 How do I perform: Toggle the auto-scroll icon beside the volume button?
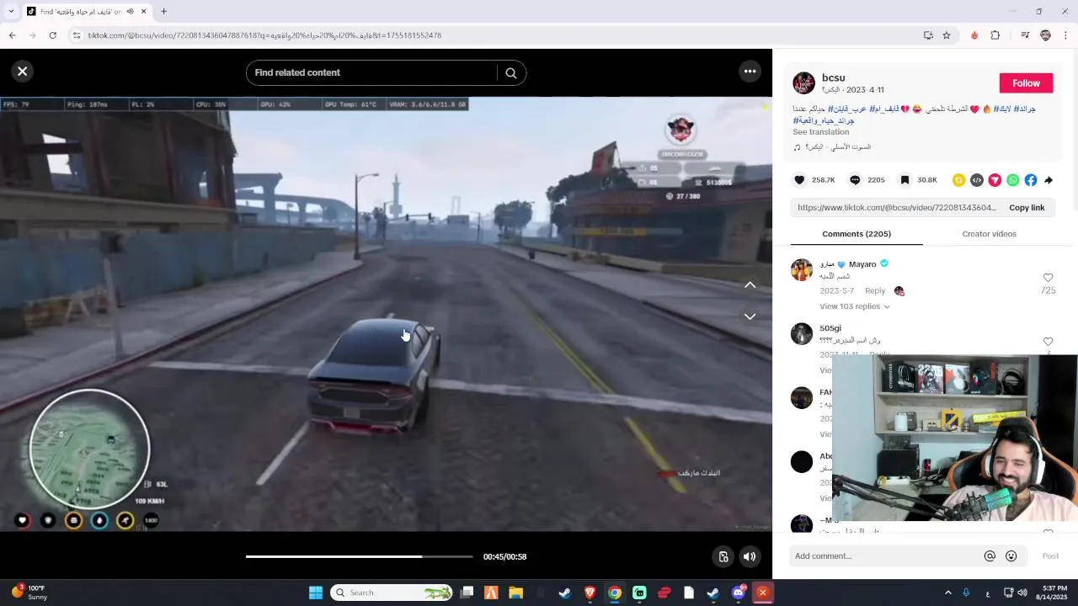723,556
